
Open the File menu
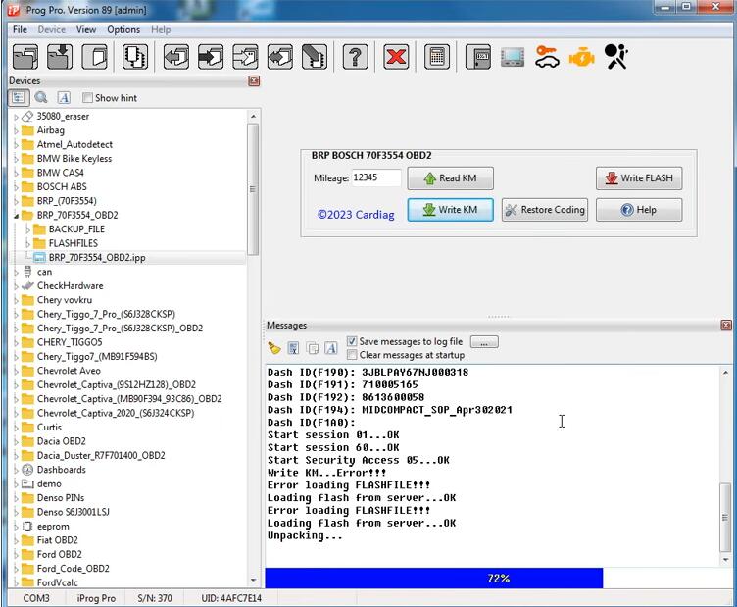tap(20, 29)
